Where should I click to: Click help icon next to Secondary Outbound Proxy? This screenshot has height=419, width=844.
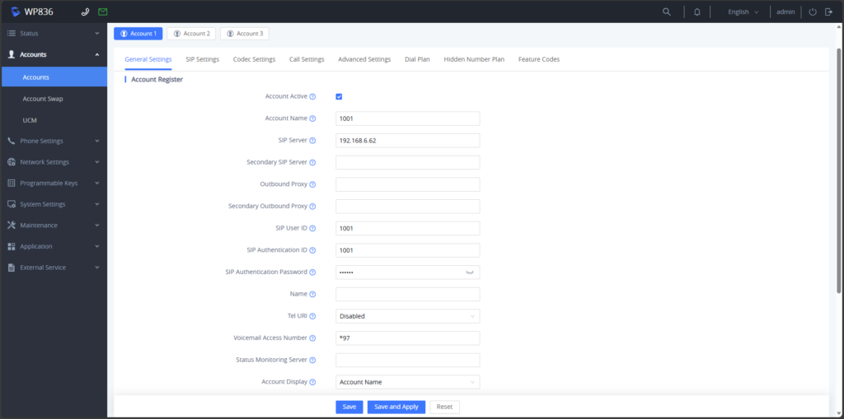tap(312, 207)
